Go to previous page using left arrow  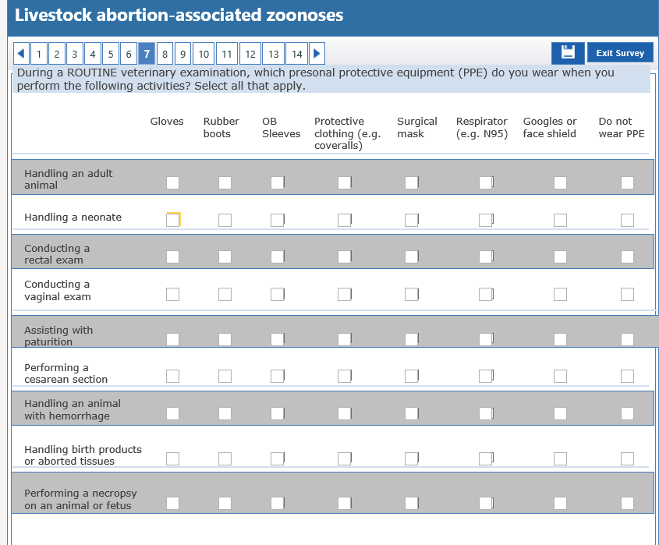click(x=22, y=54)
